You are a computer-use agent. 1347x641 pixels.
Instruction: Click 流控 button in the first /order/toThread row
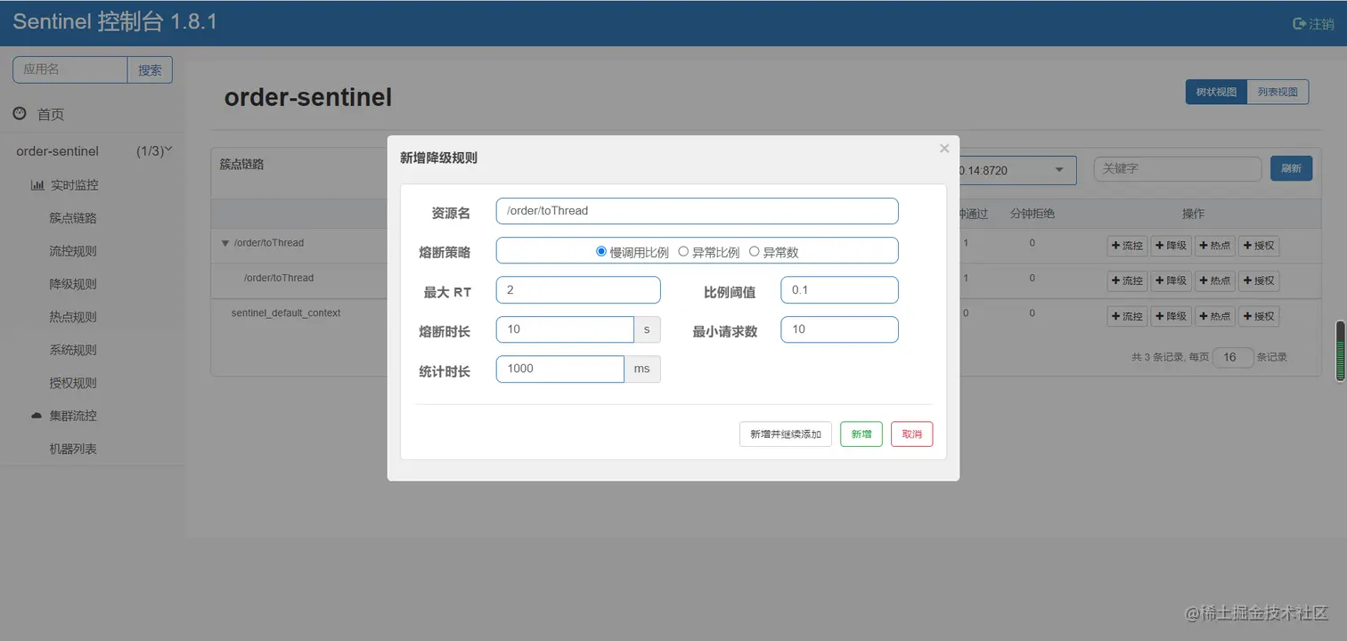[x=1127, y=246]
